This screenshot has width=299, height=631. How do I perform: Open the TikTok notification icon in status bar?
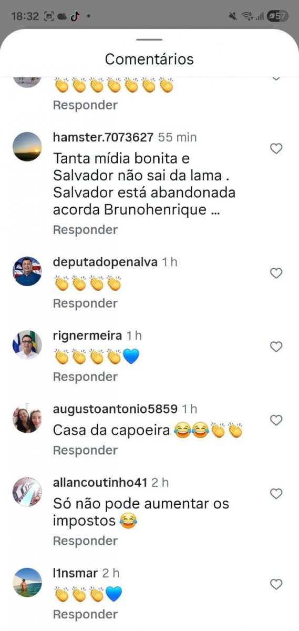click(x=75, y=16)
